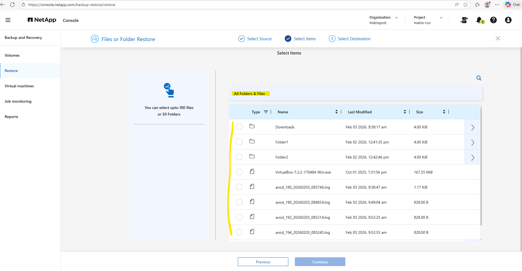Image resolution: width=522 pixels, height=271 pixels.
Task: Select avod_180_20260203_083746.log radio button
Action: tap(239, 187)
